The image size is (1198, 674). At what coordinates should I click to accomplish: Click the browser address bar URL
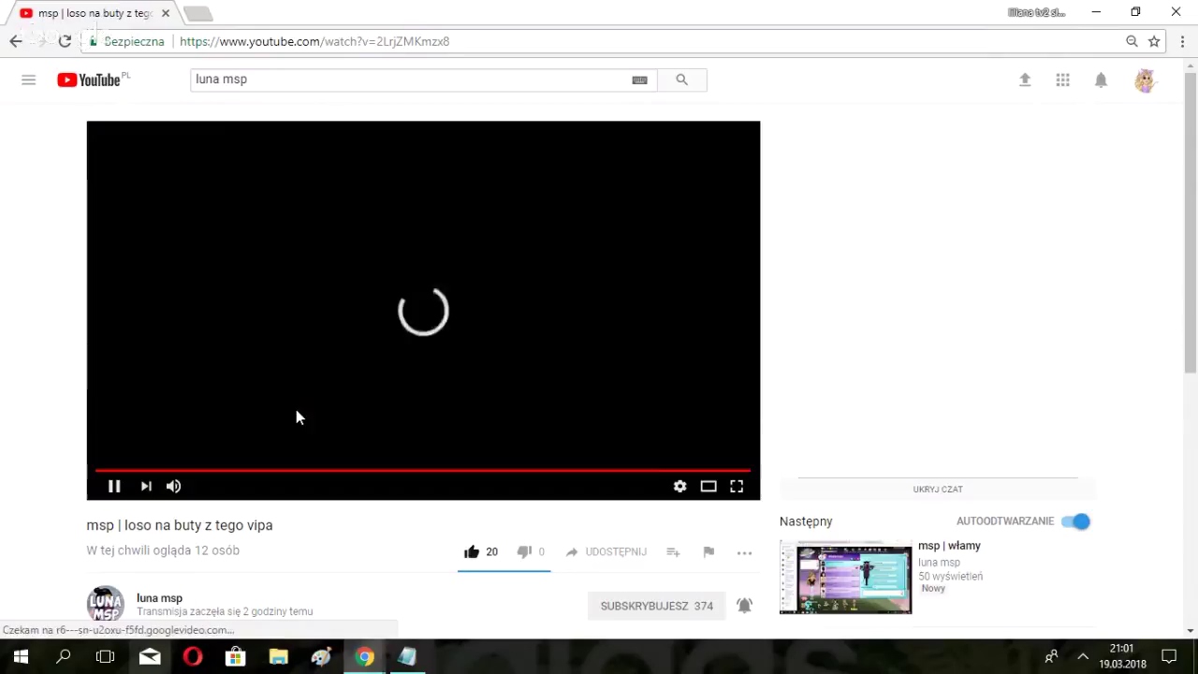314,41
